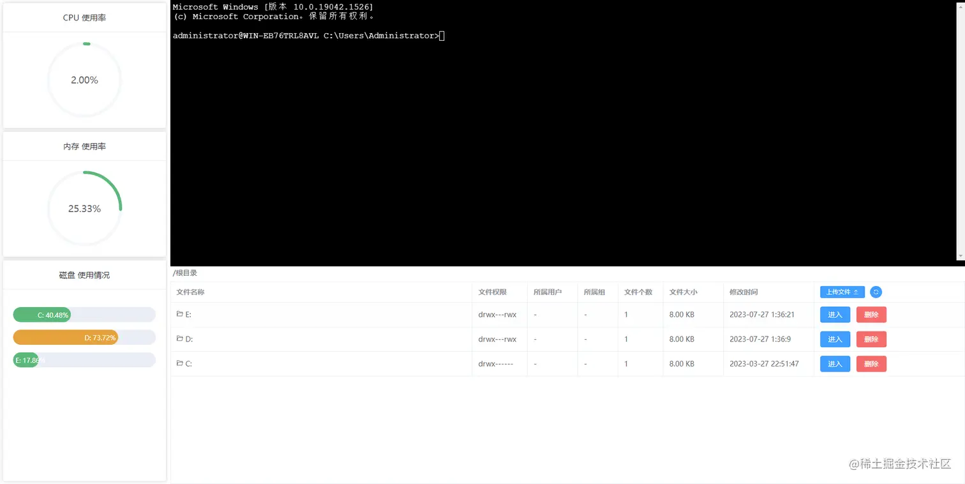Click the drwx---rwx permission in D: row
Screen dimensions: 965x484
[497, 339]
